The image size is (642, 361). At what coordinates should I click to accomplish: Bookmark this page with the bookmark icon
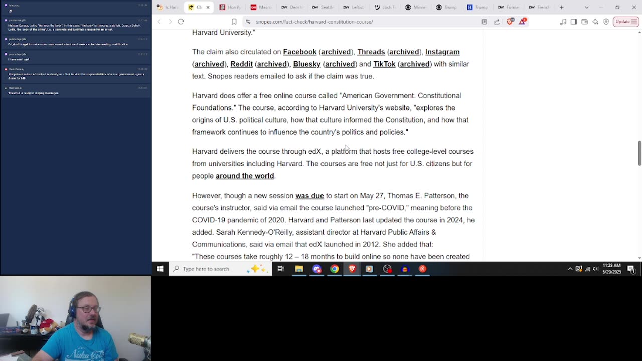(234, 22)
